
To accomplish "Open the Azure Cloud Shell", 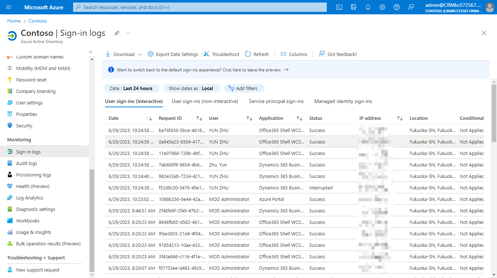I will (x=339, y=7).
